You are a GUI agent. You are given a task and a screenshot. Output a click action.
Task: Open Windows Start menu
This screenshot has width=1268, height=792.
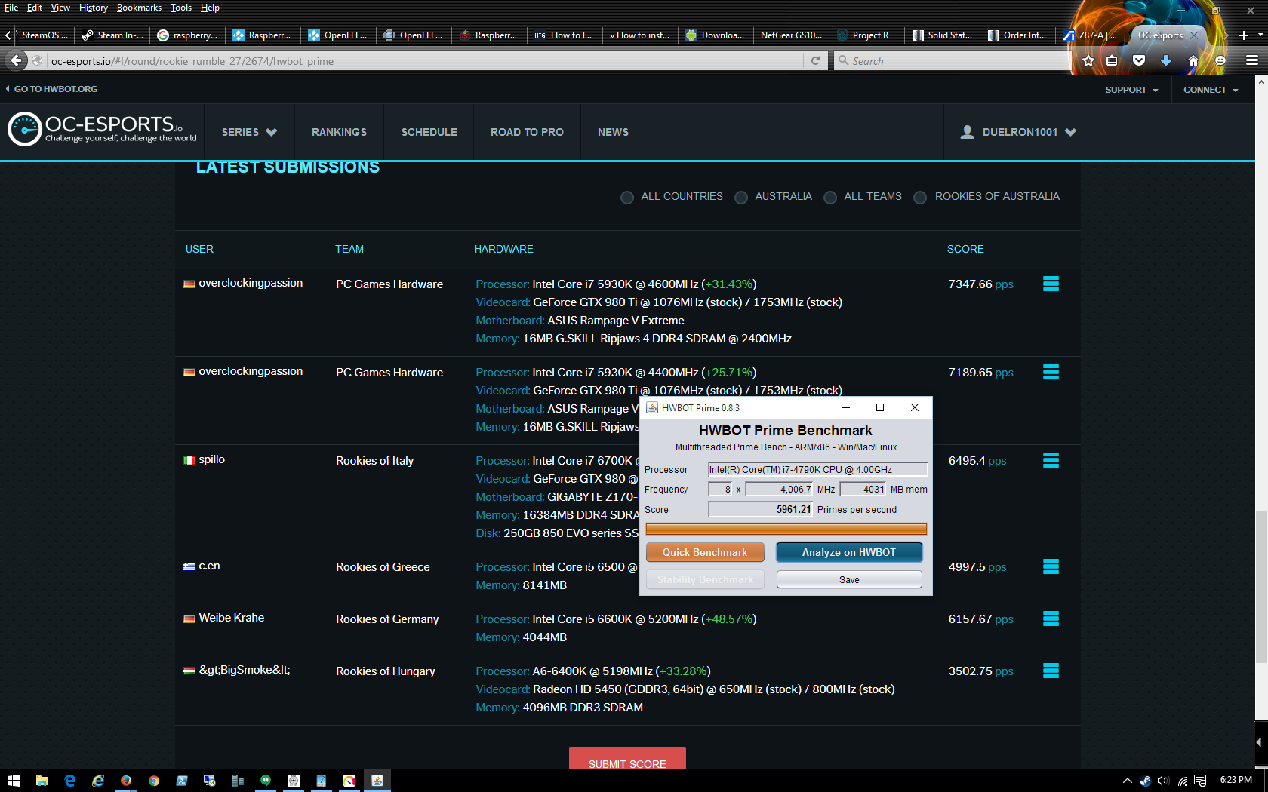coord(14,781)
